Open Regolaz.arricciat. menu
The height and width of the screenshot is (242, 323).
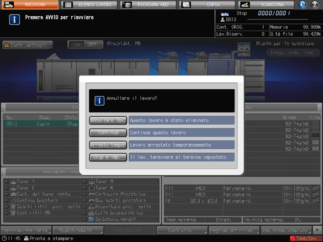click(234, 230)
